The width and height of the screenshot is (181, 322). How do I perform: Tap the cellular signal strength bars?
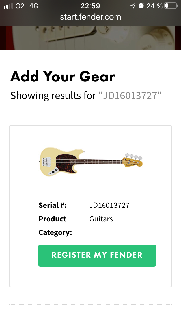(x=8, y=6)
